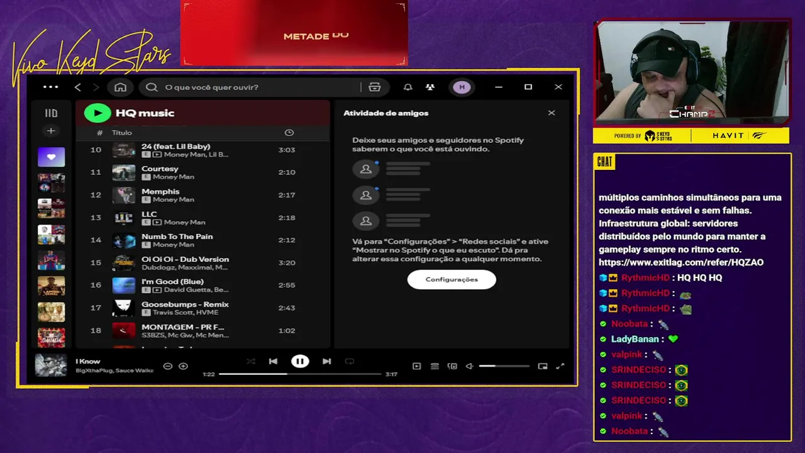The width and height of the screenshot is (805, 453).
Task: Toggle the friend activity icon
Action: coord(430,87)
